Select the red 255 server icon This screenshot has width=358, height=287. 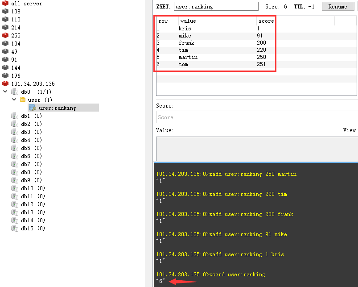[5, 35]
